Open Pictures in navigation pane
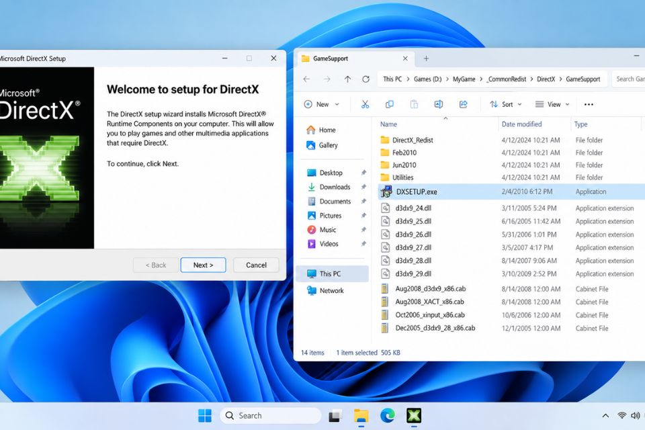Image resolution: width=645 pixels, height=430 pixels. (325, 216)
